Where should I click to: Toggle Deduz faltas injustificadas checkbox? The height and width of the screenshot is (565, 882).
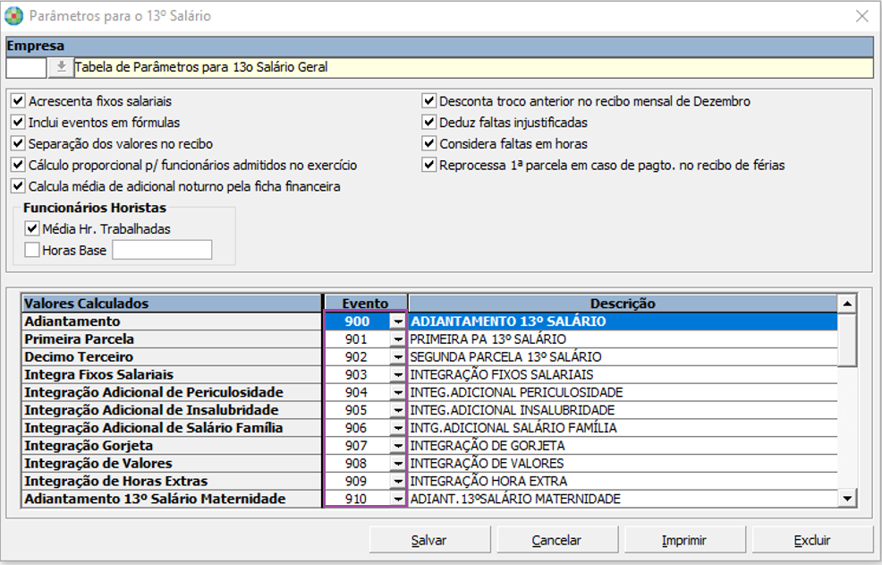429,123
